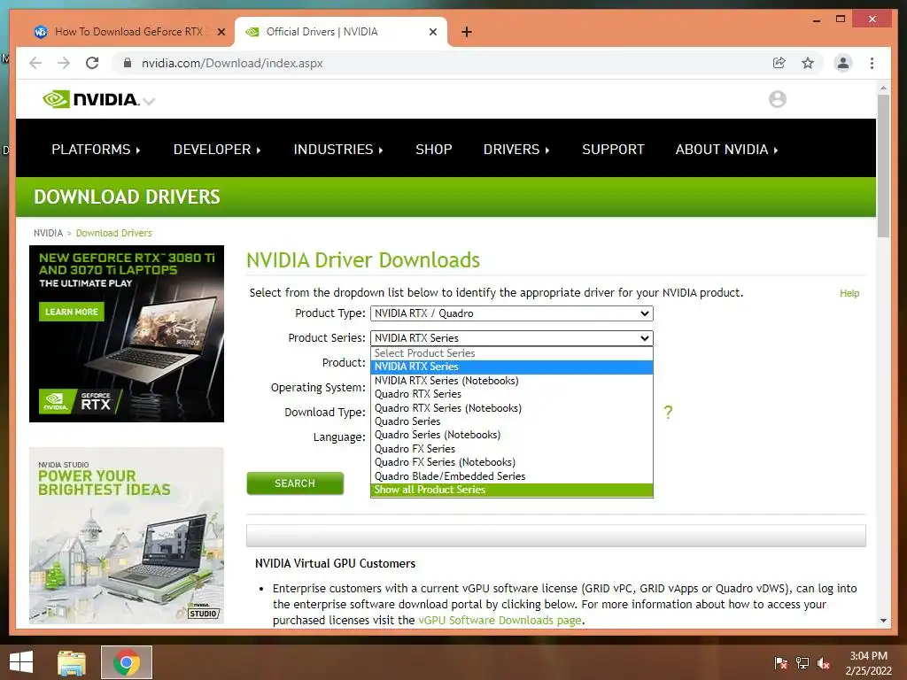Viewport: 907px width, 680px height.
Task: Click the NVIDIA breadcrumb link
Action: [48, 233]
